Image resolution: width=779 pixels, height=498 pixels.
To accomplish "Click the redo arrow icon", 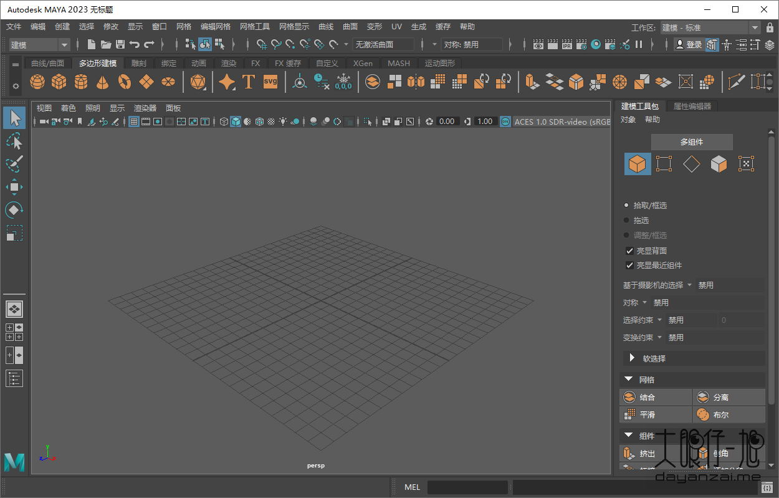I will [x=149, y=44].
